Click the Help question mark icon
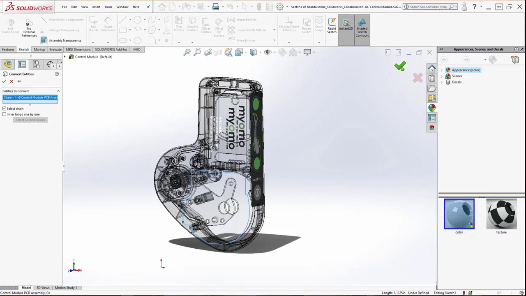The height and width of the screenshot is (296, 526). [x=474, y=7]
